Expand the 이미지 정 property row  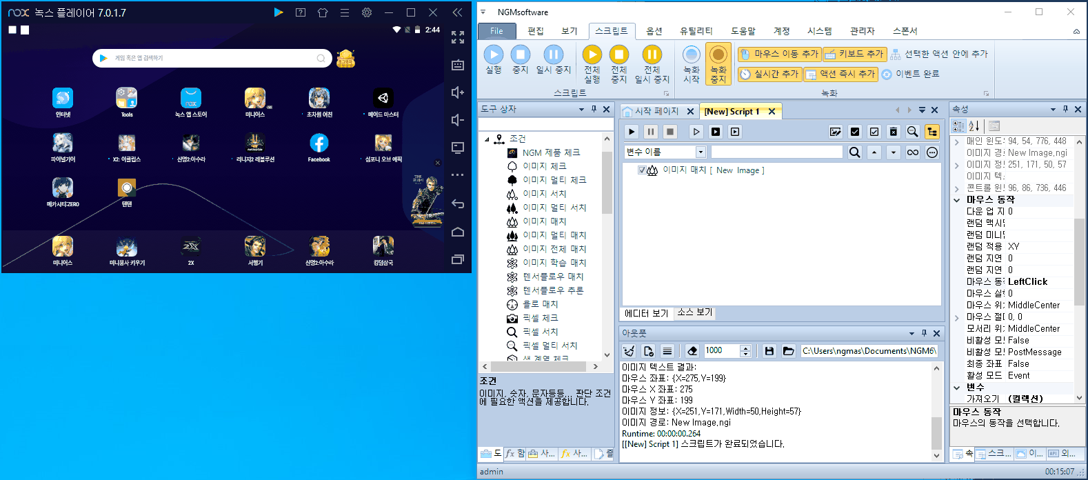pyautogui.click(x=957, y=165)
